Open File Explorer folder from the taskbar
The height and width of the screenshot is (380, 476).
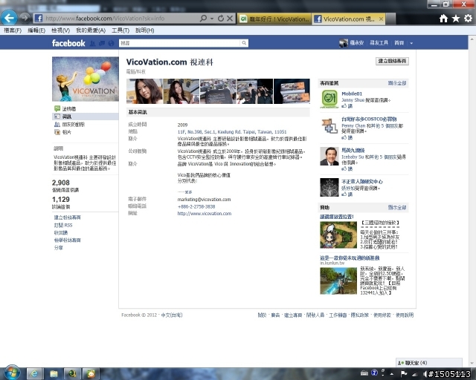coord(54,373)
